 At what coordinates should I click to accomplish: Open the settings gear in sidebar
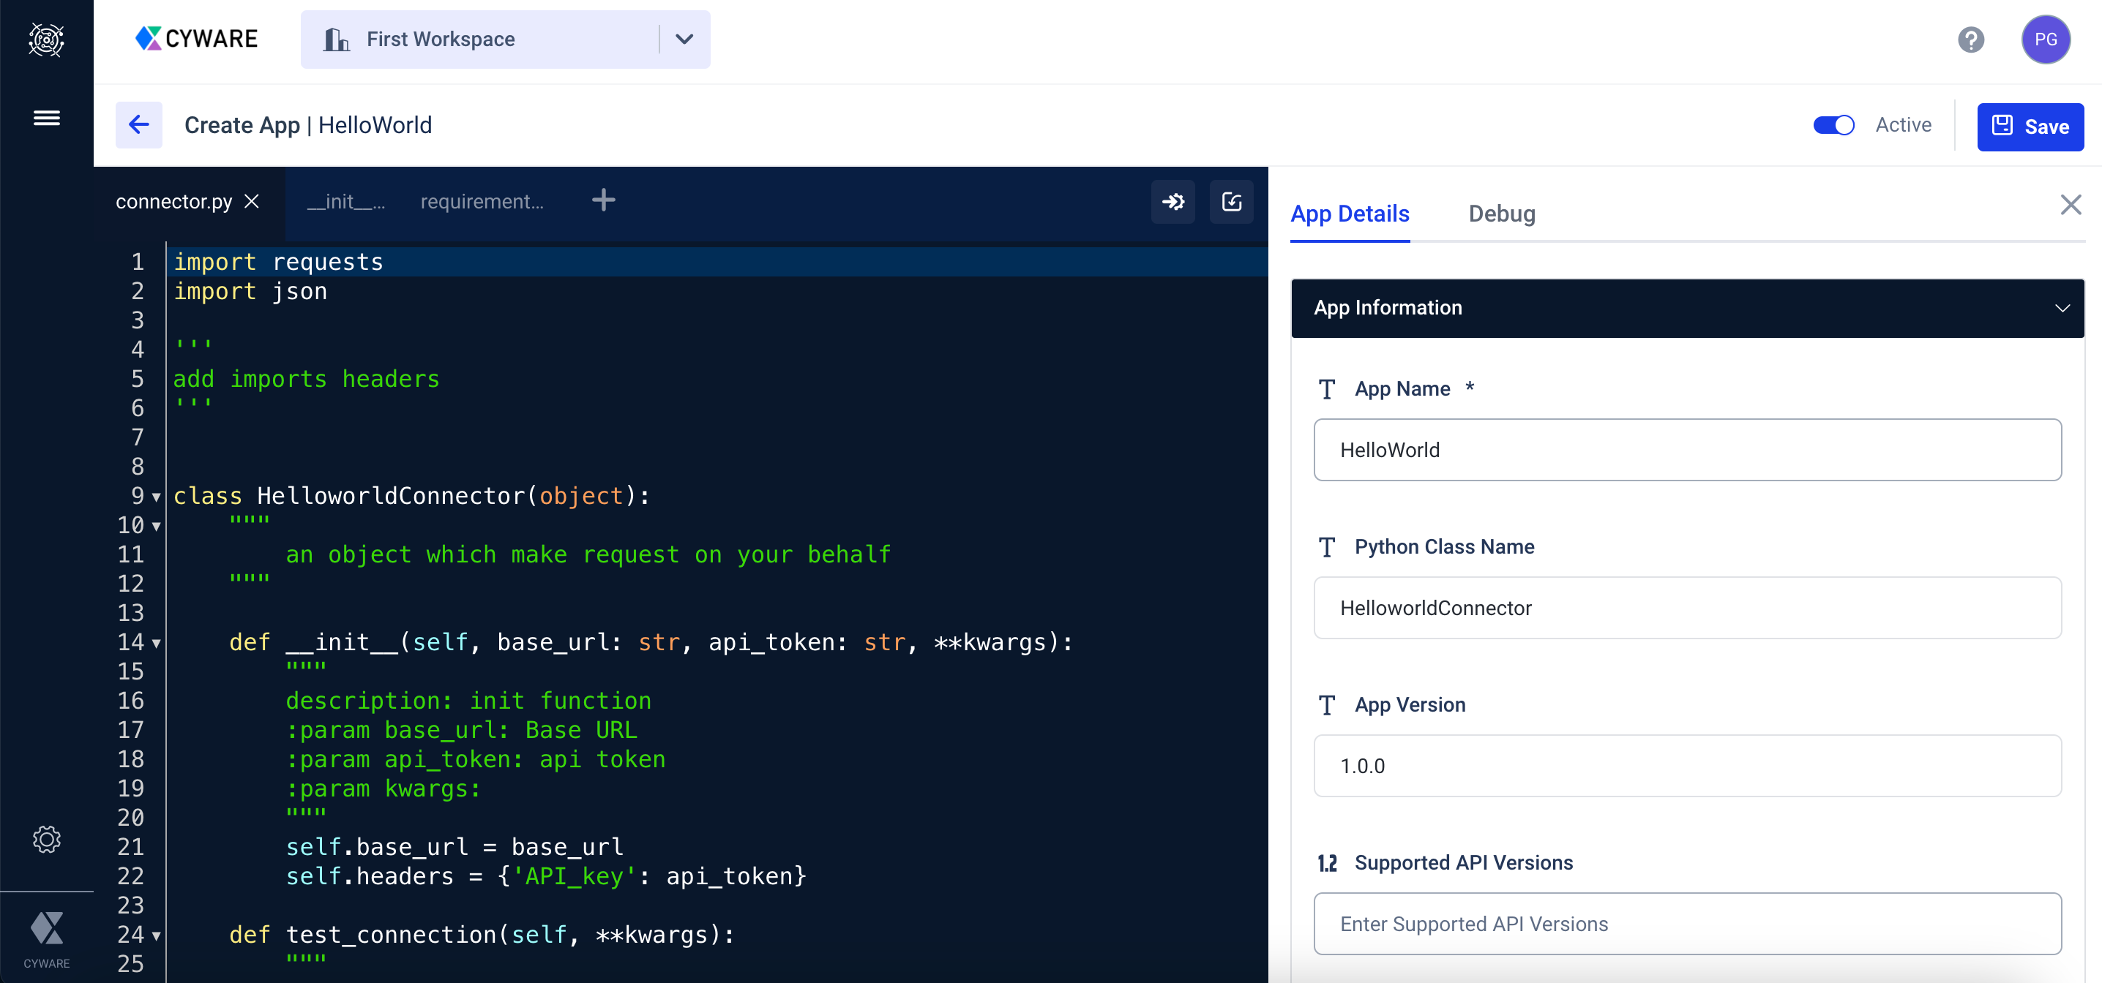pos(47,840)
